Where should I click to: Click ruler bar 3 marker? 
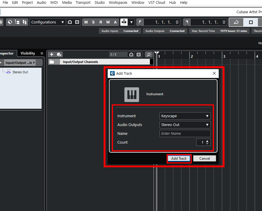pyautogui.click(x=224, y=56)
